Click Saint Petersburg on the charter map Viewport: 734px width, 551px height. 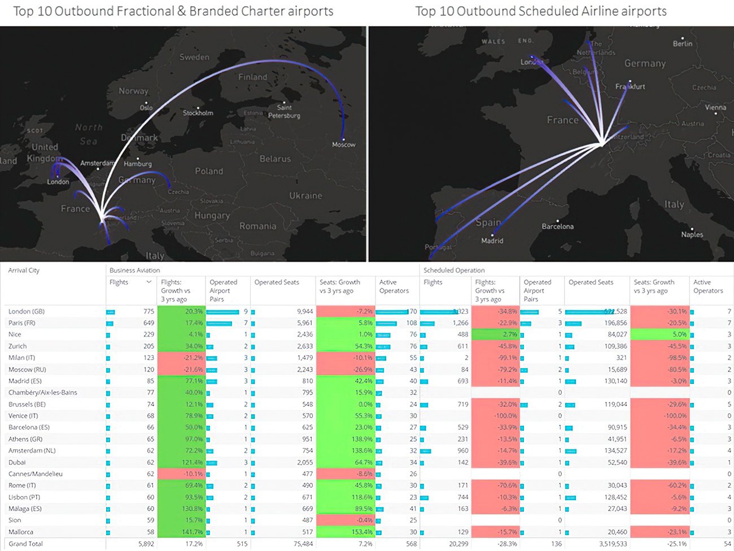tap(284, 111)
